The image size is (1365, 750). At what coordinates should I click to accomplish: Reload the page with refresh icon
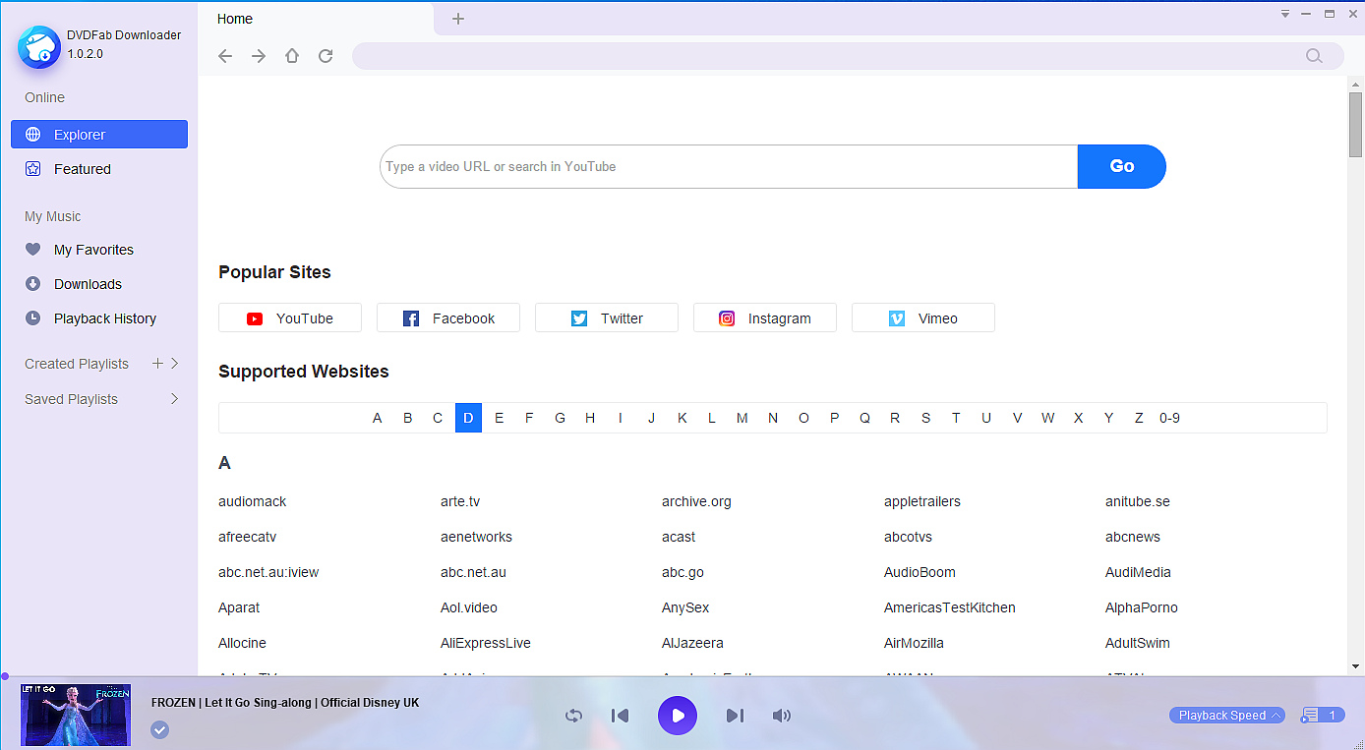pyautogui.click(x=326, y=56)
